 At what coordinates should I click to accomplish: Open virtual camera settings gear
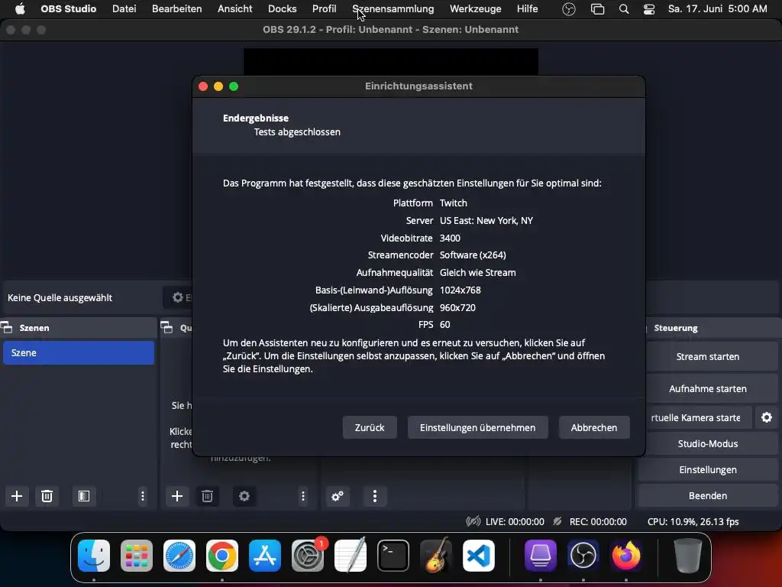(x=767, y=417)
